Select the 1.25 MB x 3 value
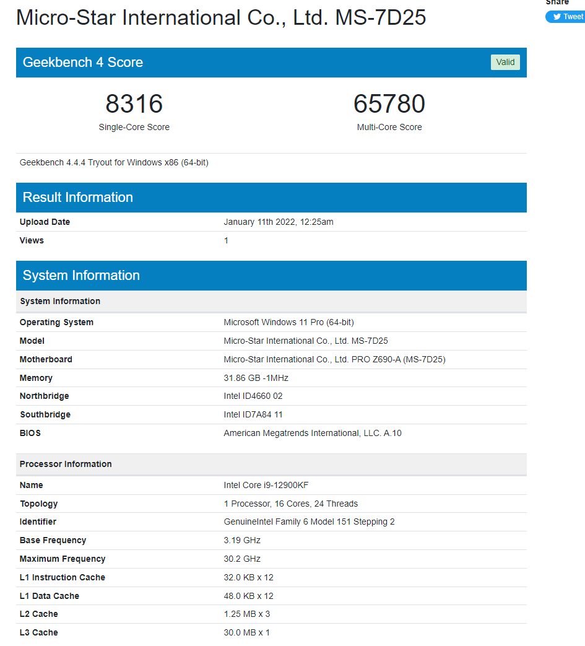The height and width of the screenshot is (646, 585). 247,614
